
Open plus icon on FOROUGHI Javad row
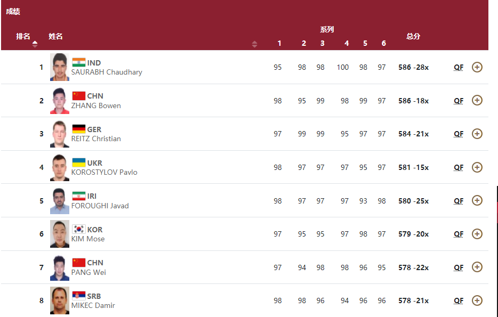click(x=477, y=200)
